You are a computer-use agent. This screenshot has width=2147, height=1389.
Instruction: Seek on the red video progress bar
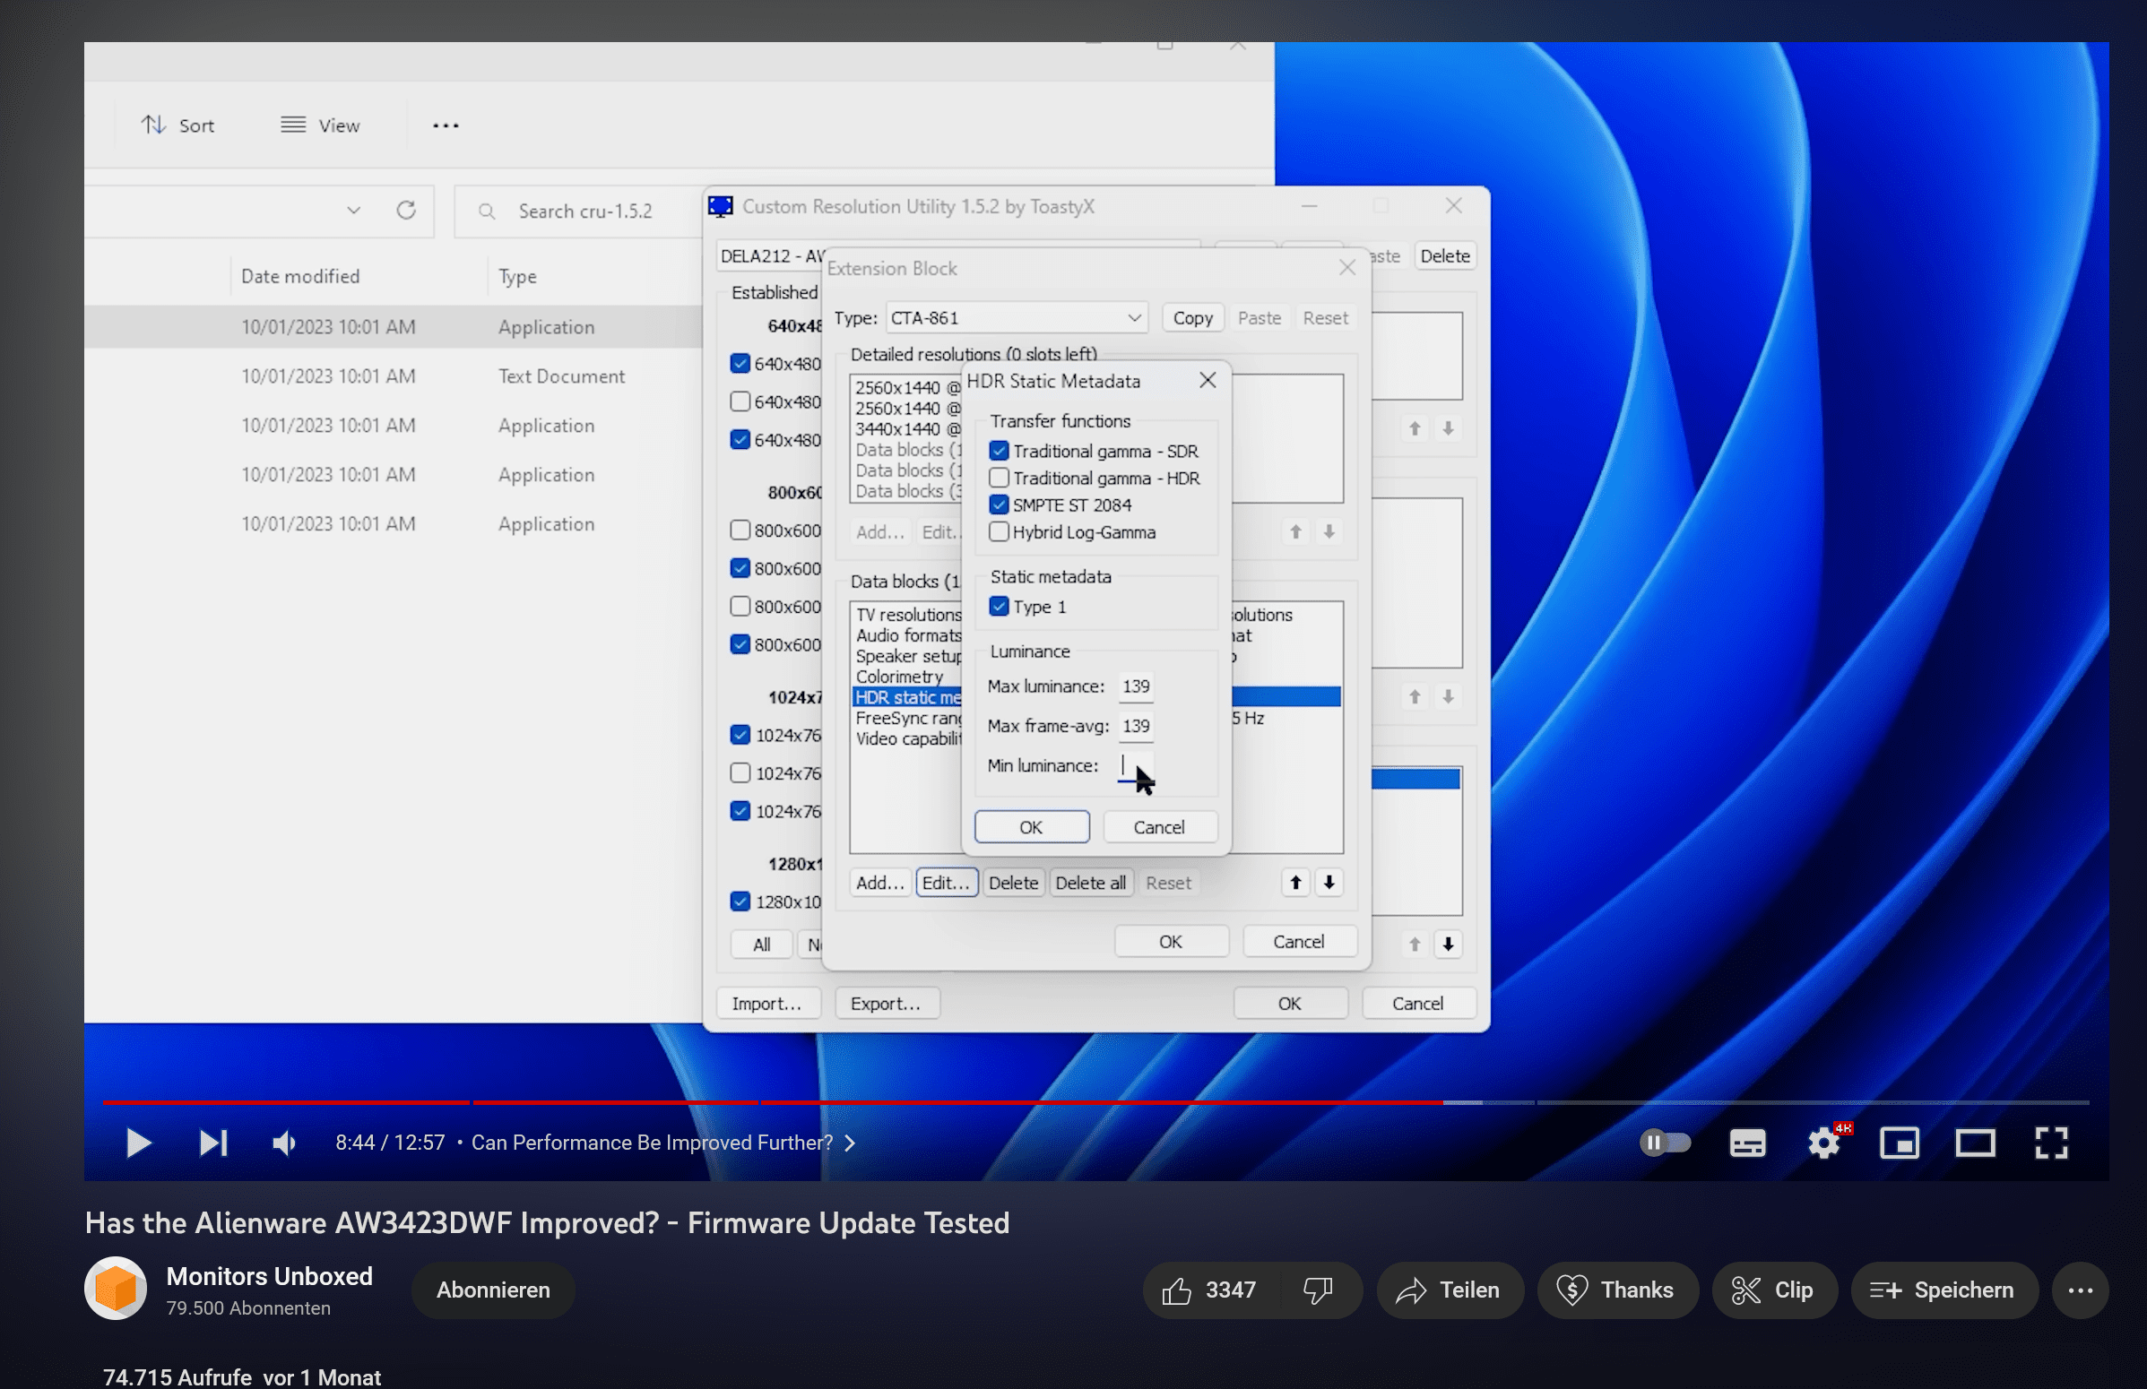[x=1095, y=1102]
